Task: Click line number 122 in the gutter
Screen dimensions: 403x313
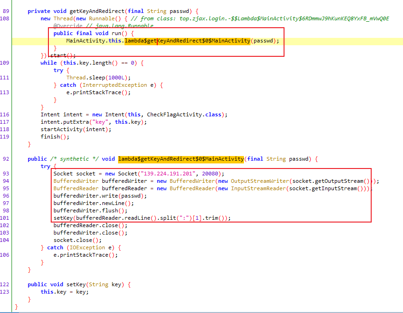Action: pyautogui.click(x=5, y=284)
